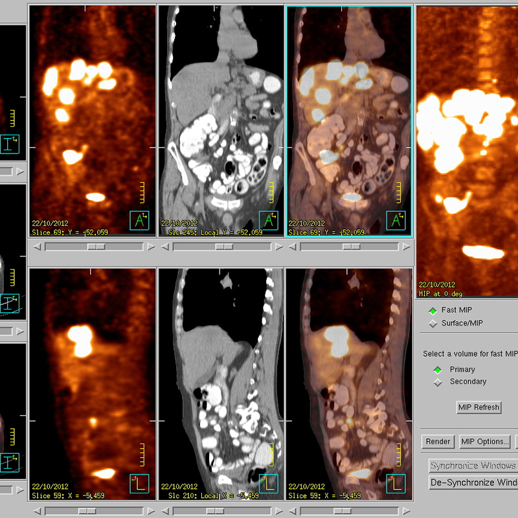The height and width of the screenshot is (518, 518).
Task: Click the left arrow under the coronal fused view
Action: (x=293, y=247)
